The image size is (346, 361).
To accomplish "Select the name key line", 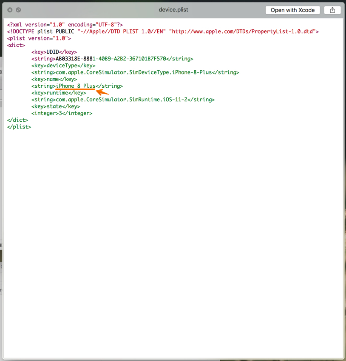I will pyautogui.click(x=54, y=79).
